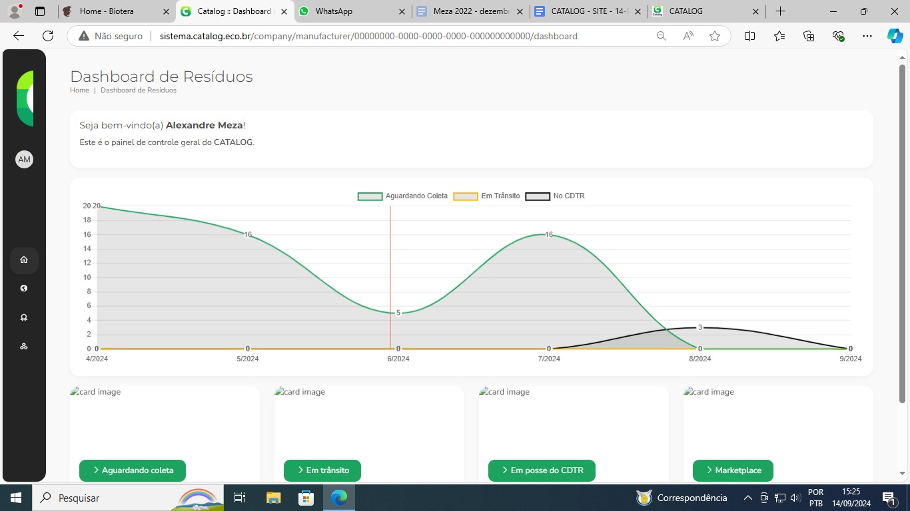This screenshot has width=910, height=511.
Task: Click the cubes icon in the sidebar
Action: pyautogui.click(x=24, y=347)
